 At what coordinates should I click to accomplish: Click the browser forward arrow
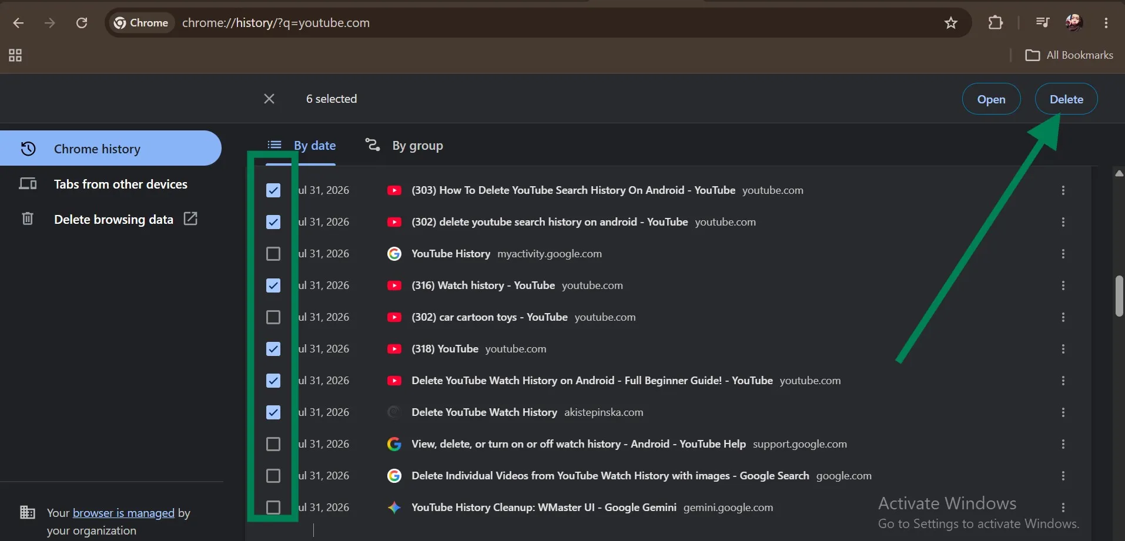tap(50, 23)
